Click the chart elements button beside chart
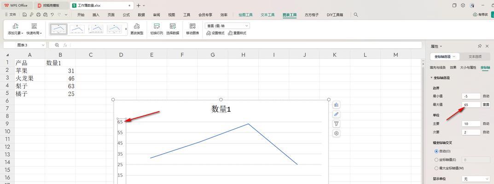This screenshot has height=184, width=494. (x=336, y=105)
